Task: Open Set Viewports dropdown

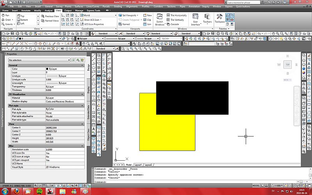Action: pos(128,15)
